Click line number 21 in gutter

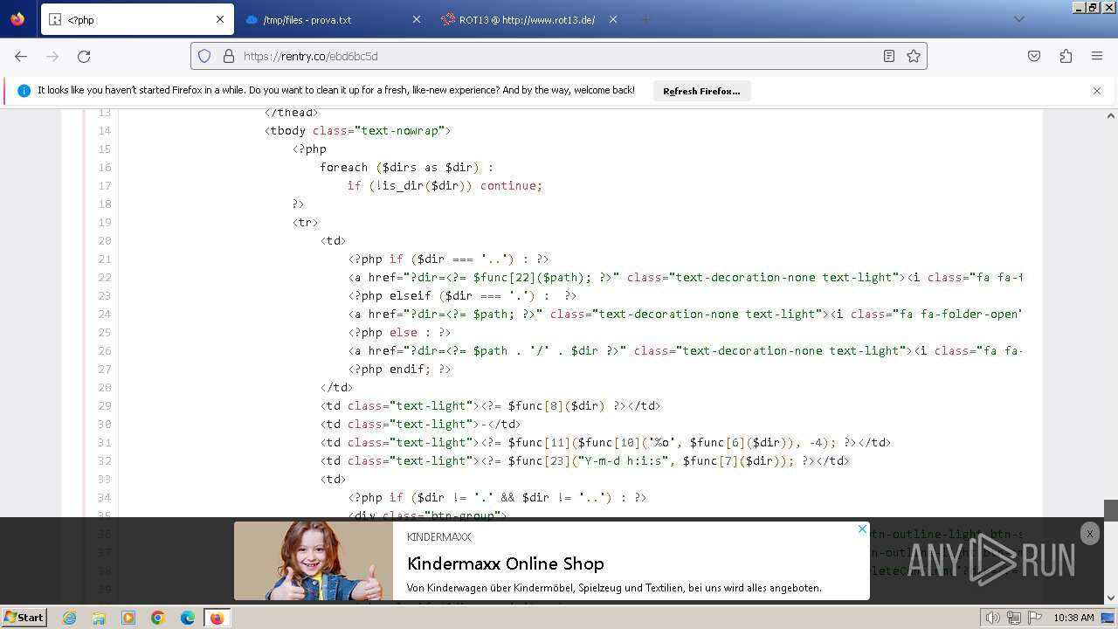(105, 259)
